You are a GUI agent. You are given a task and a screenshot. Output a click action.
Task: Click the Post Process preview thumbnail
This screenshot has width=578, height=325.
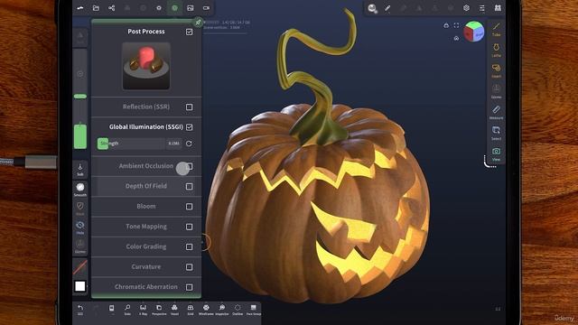click(x=146, y=66)
